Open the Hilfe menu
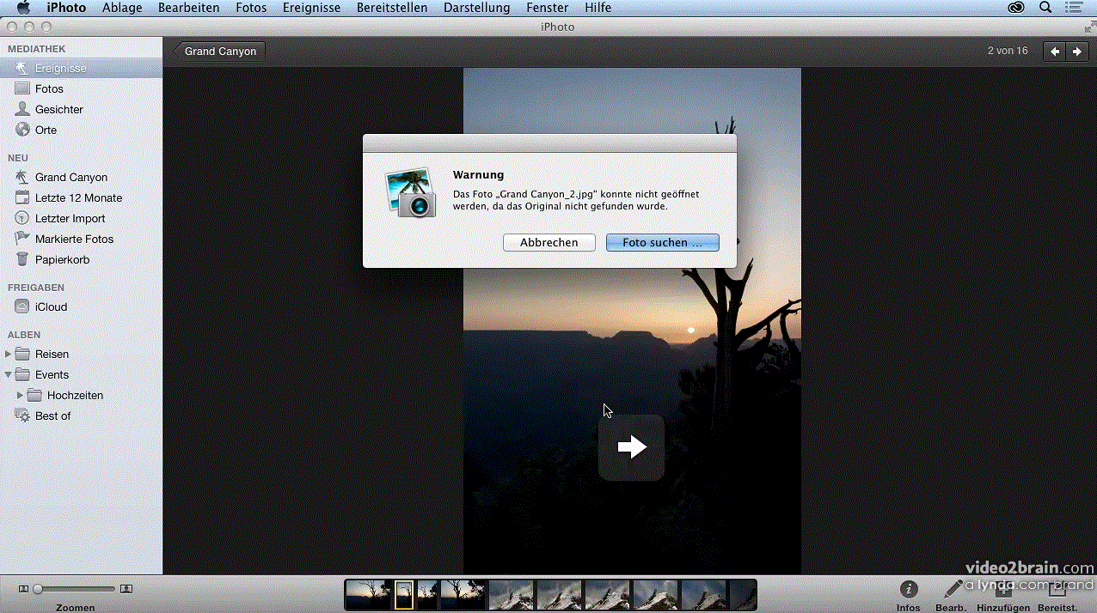The height and width of the screenshot is (613, 1097). click(x=598, y=8)
